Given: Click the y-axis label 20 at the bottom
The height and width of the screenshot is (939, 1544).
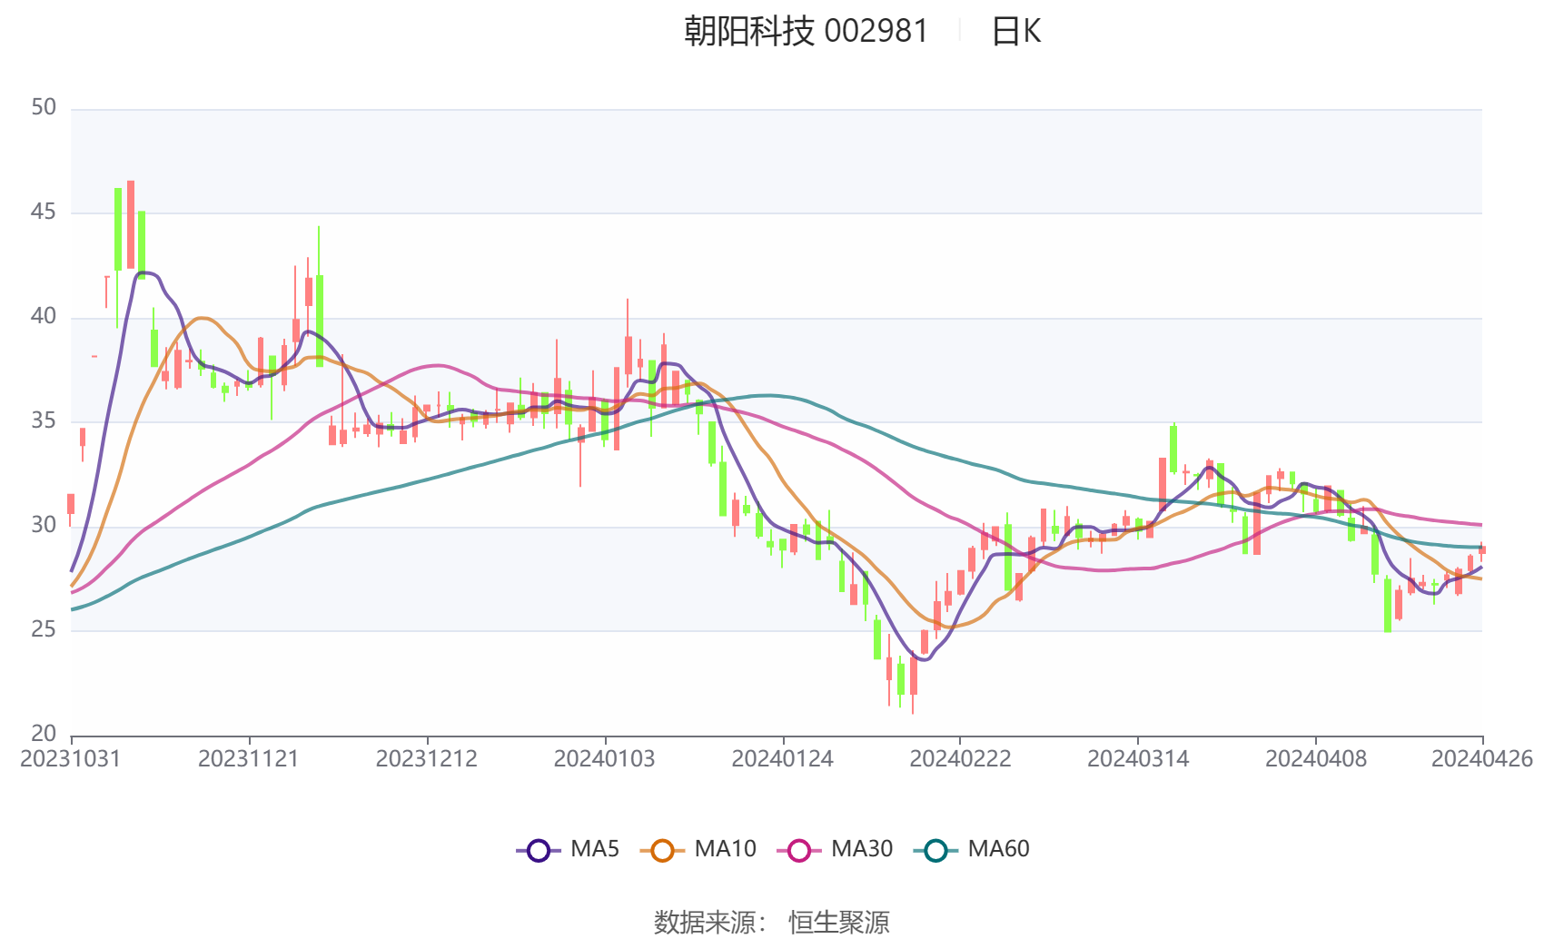Looking at the screenshot, I should (44, 734).
